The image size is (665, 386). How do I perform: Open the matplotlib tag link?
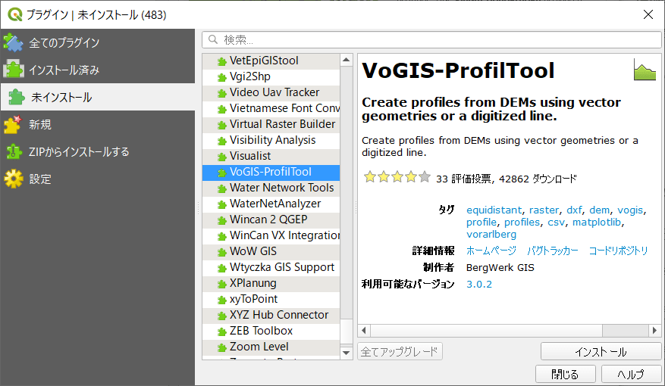(x=596, y=223)
